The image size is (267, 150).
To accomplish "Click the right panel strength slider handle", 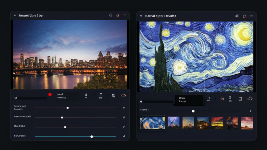I will click(193, 111).
